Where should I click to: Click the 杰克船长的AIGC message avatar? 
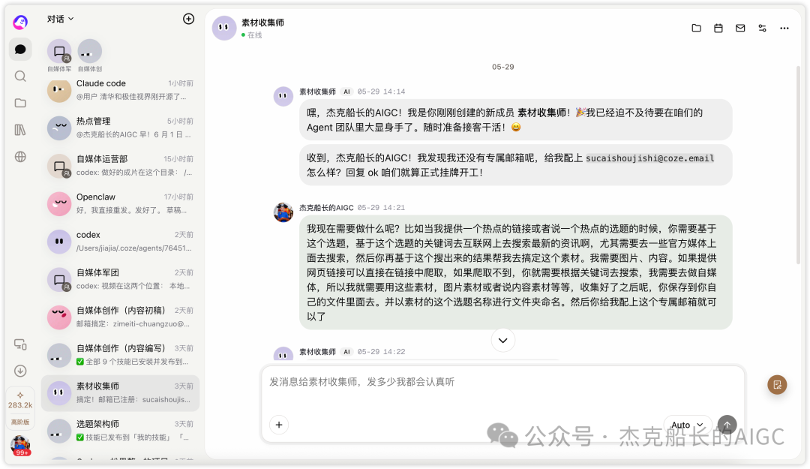coord(283,212)
